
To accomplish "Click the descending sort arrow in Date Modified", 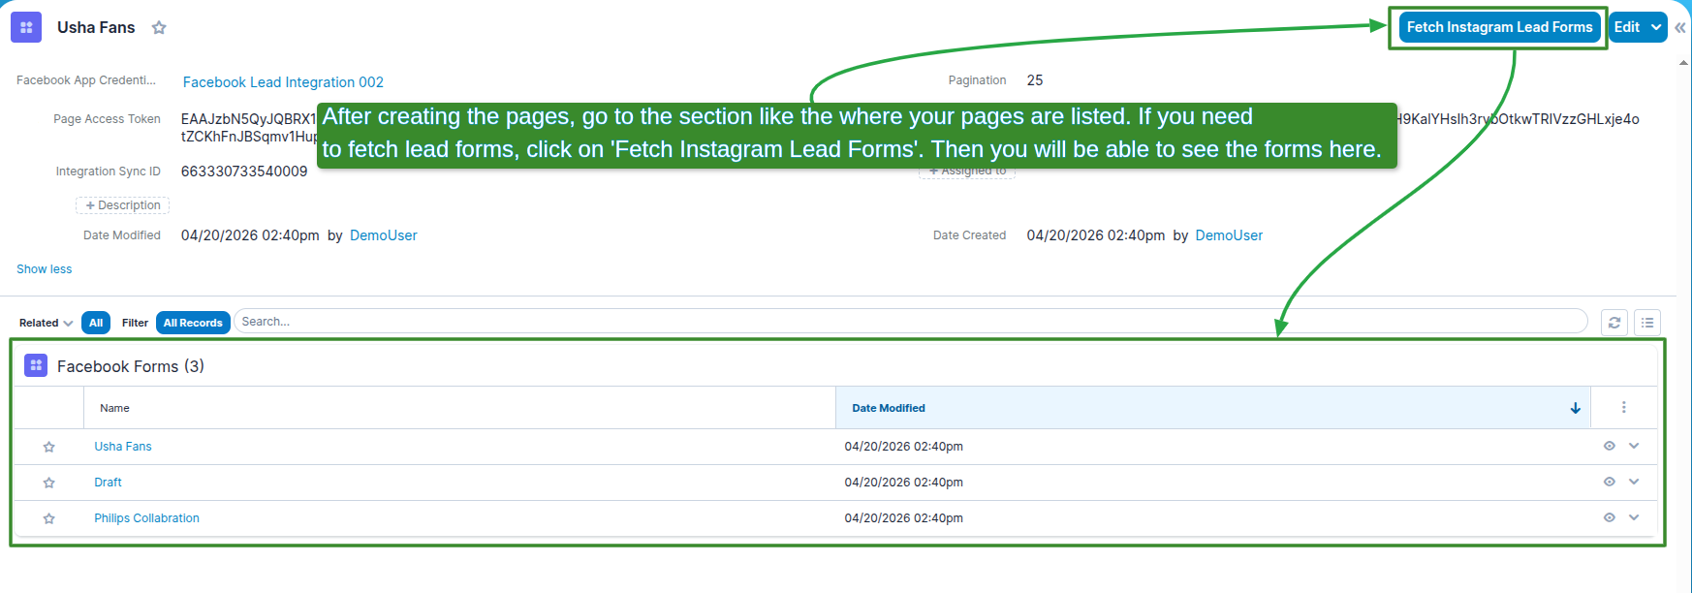I will pos(1576,408).
